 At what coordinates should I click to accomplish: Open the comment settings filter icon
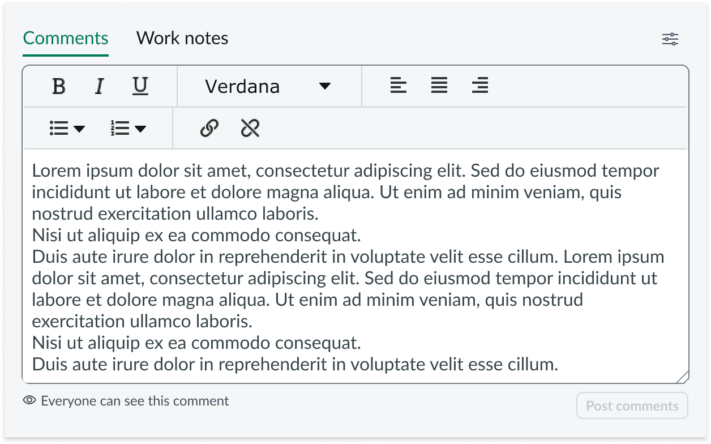670,39
